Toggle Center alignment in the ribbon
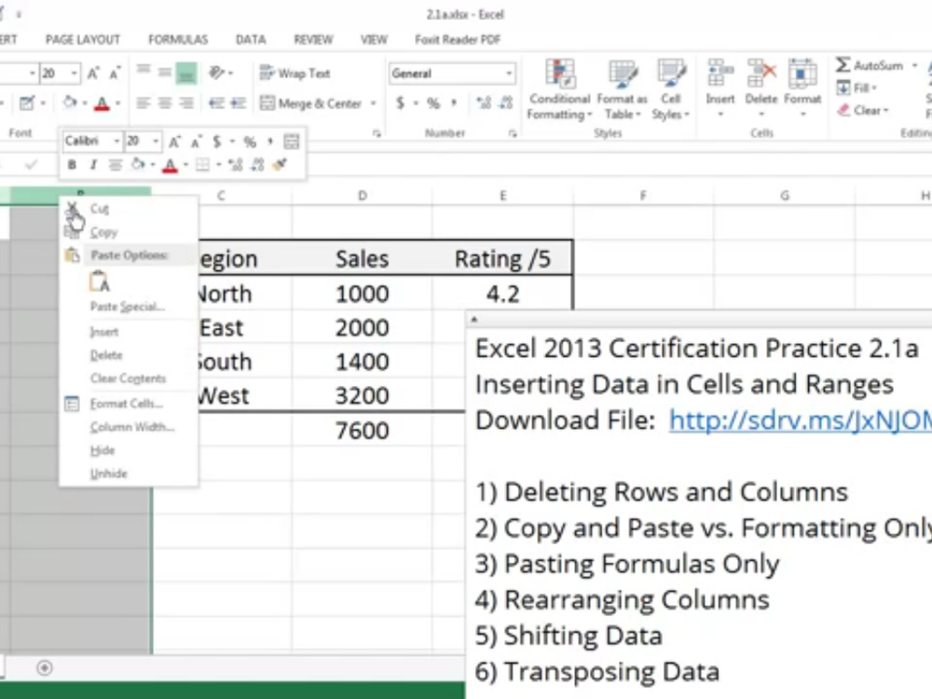 coord(165,103)
